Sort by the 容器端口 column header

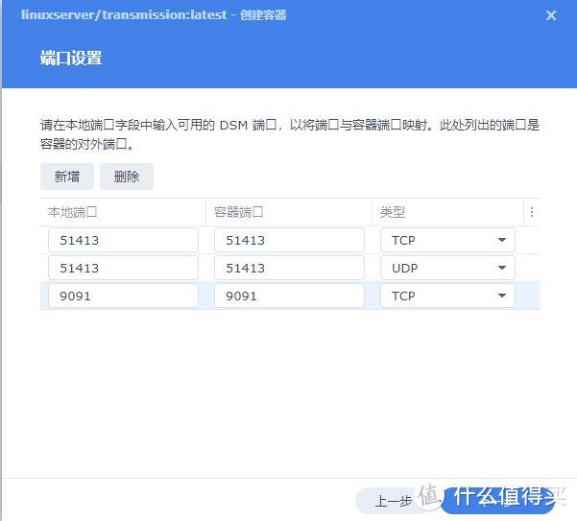(288, 212)
